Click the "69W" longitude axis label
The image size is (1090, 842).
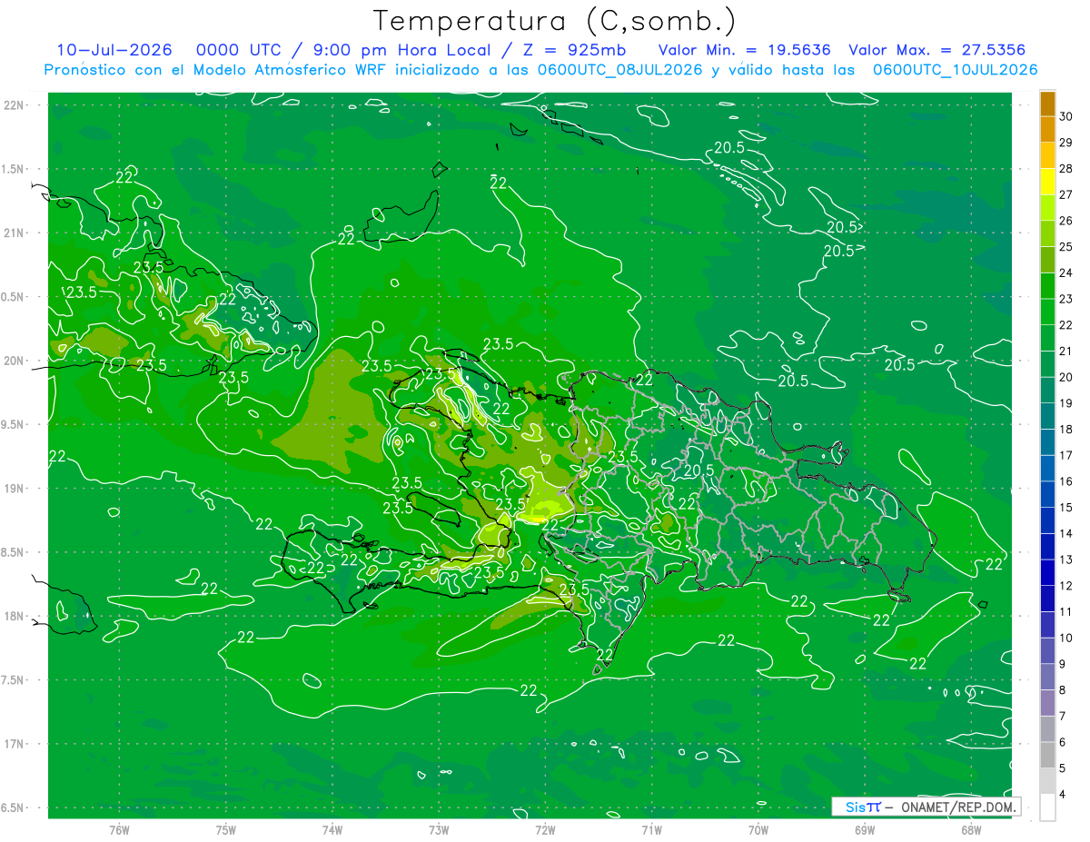865,830
